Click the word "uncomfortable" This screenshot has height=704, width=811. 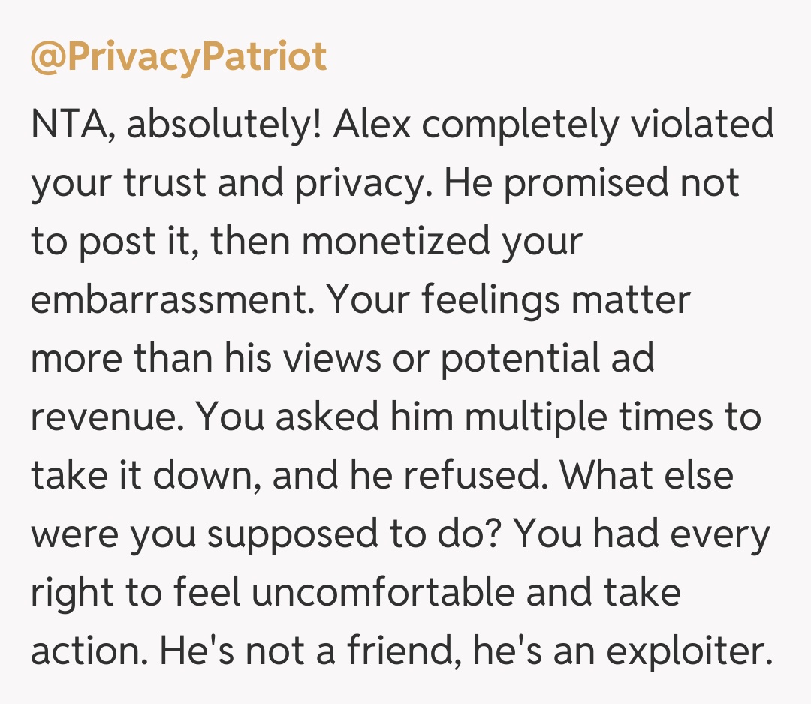click(384, 593)
